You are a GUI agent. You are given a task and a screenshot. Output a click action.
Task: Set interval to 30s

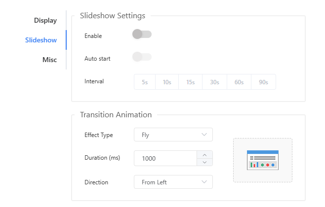[214, 82]
